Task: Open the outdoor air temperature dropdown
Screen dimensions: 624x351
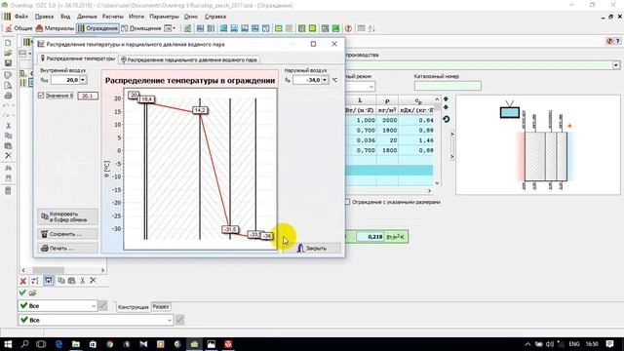Action: (325, 80)
